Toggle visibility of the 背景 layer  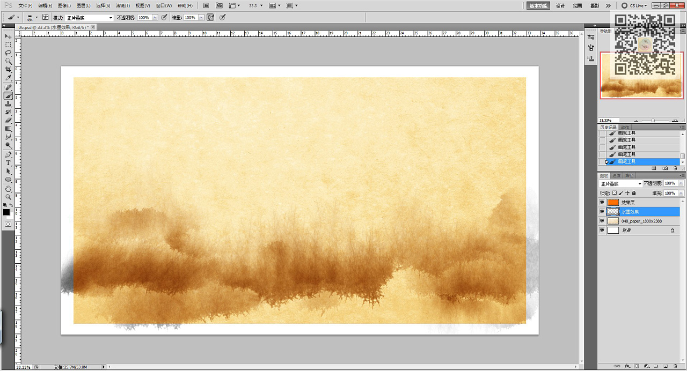coord(602,230)
